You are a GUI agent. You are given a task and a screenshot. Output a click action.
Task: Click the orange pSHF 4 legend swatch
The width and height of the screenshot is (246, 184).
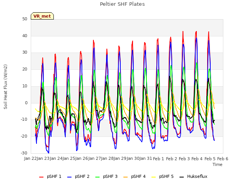point(126,177)
